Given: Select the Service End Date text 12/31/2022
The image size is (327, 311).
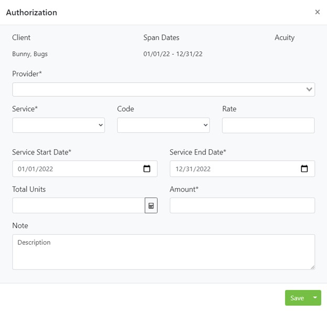Looking at the screenshot, I should click(193, 169).
